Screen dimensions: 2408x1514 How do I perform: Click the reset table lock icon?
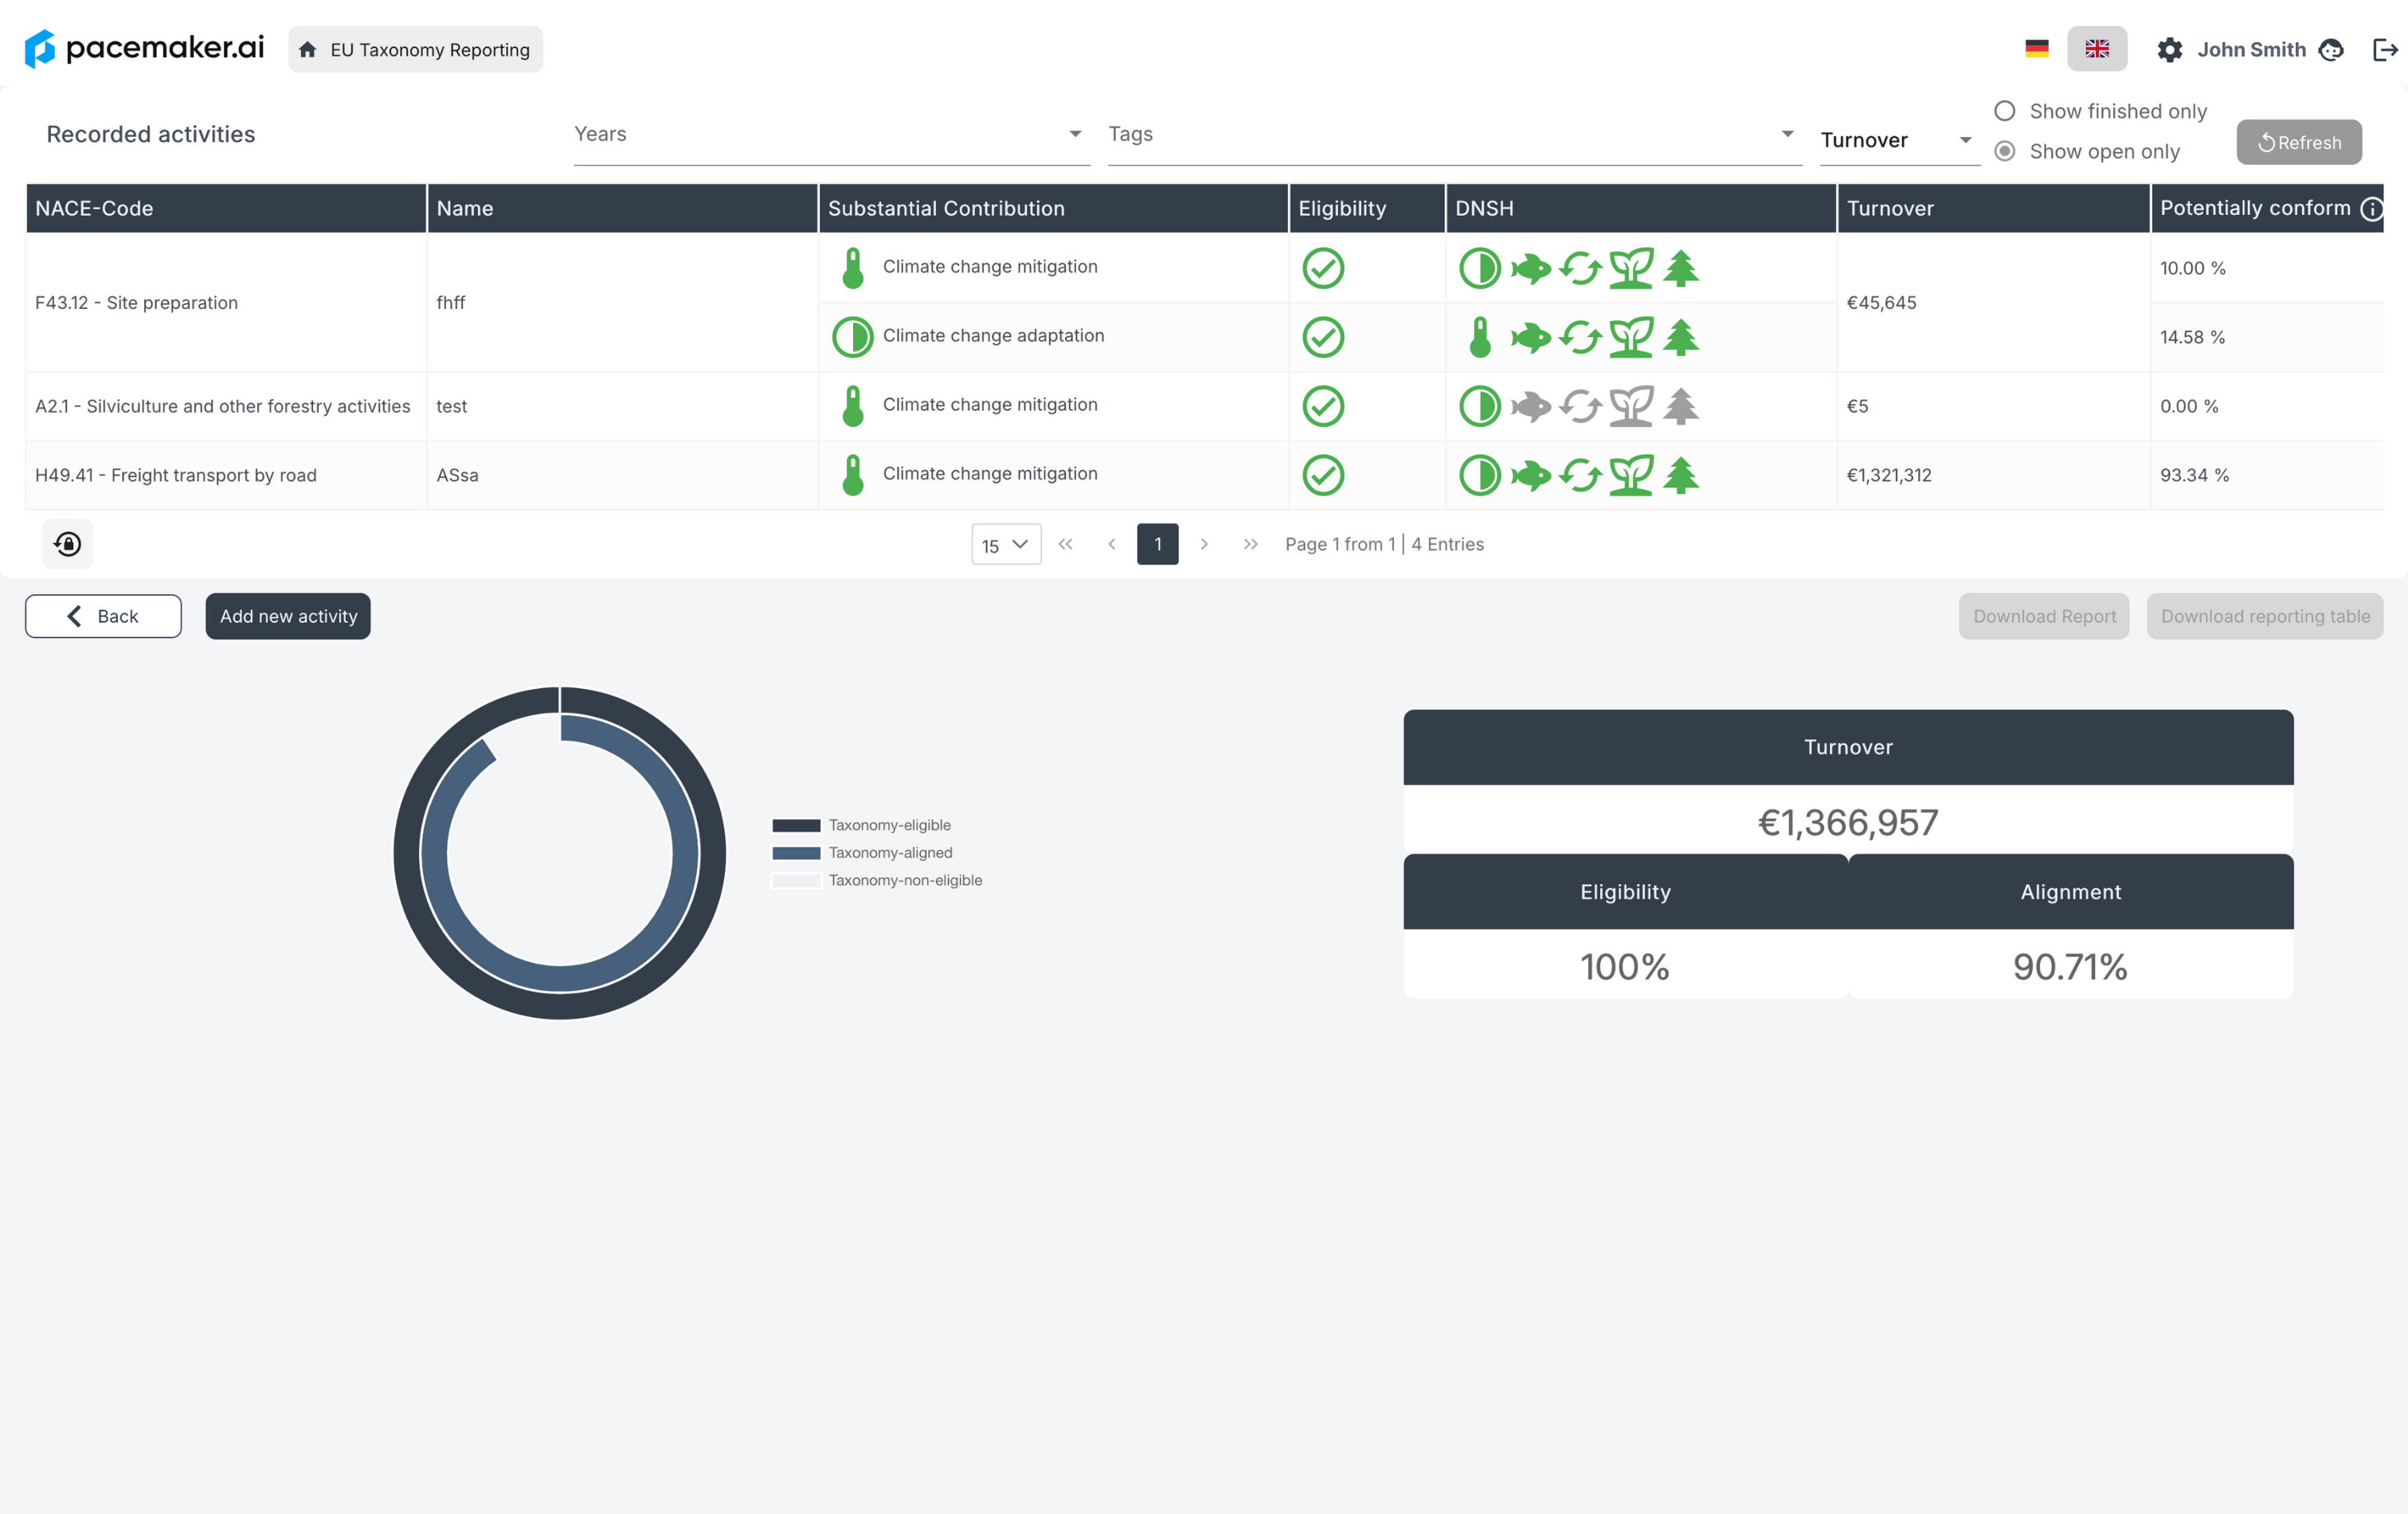point(68,544)
